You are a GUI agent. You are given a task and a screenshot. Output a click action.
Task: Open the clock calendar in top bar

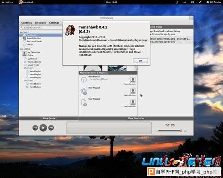pos(111,2)
